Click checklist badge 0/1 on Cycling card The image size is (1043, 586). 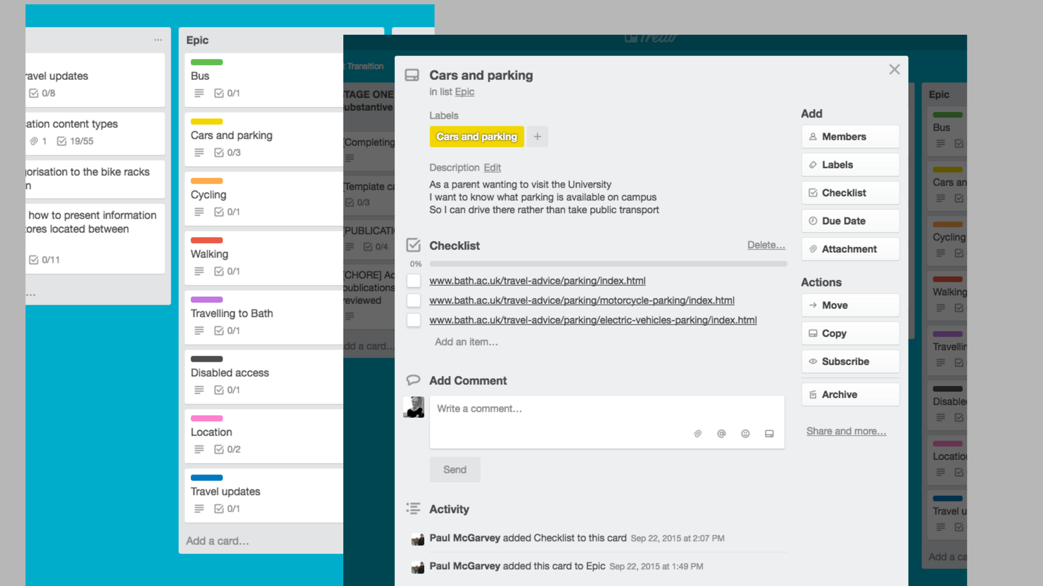(227, 212)
